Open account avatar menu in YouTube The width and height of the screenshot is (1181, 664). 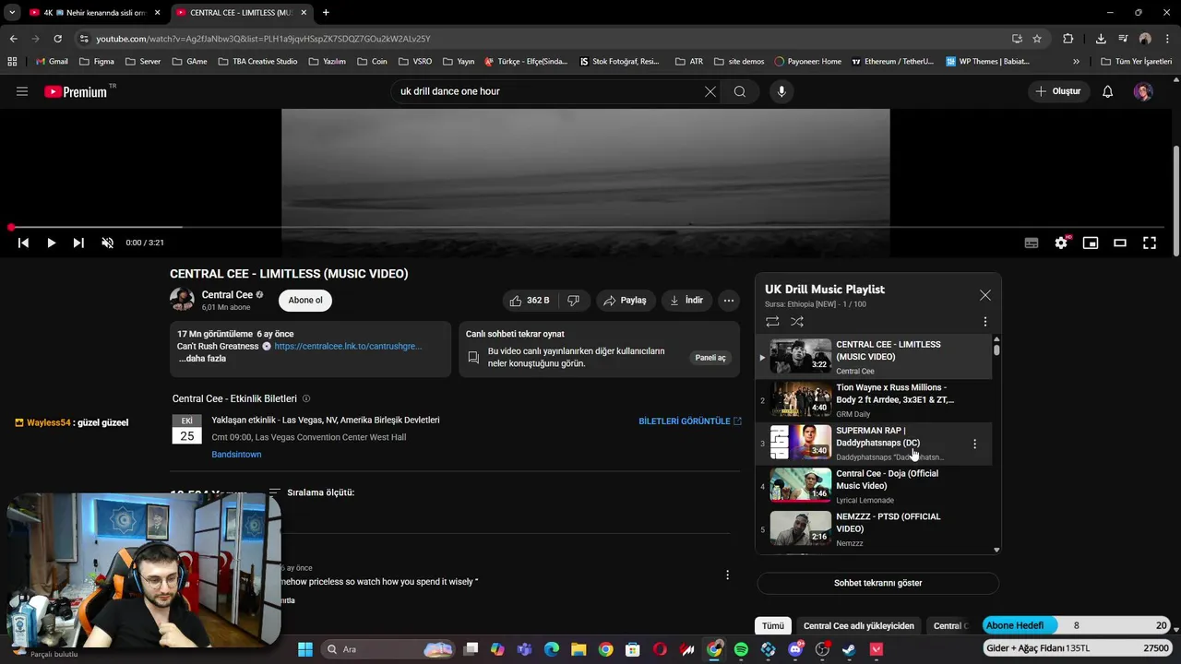tap(1143, 91)
